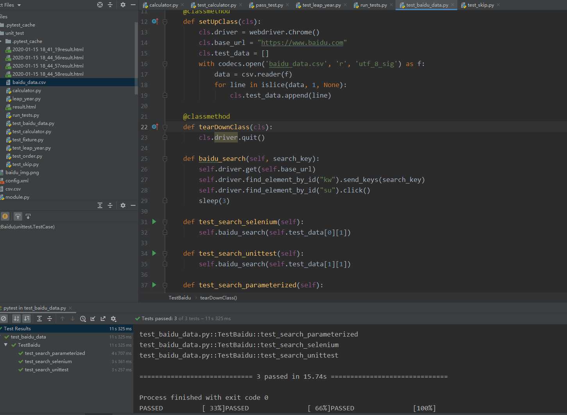Fold the with codecs.open block
Image resolution: width=567 pixels, height=415 pixels.
click(x=165, y=64)
